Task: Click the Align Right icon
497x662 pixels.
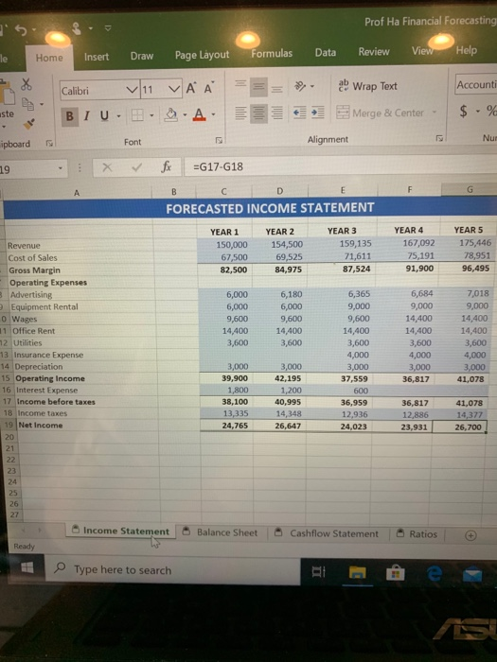Action: pos(276,113)
